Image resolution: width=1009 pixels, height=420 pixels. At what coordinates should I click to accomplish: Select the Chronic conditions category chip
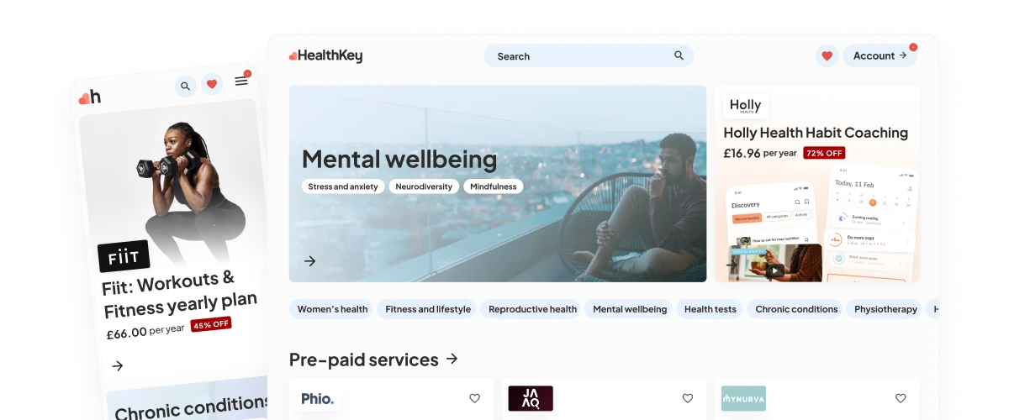coord(796,309)
